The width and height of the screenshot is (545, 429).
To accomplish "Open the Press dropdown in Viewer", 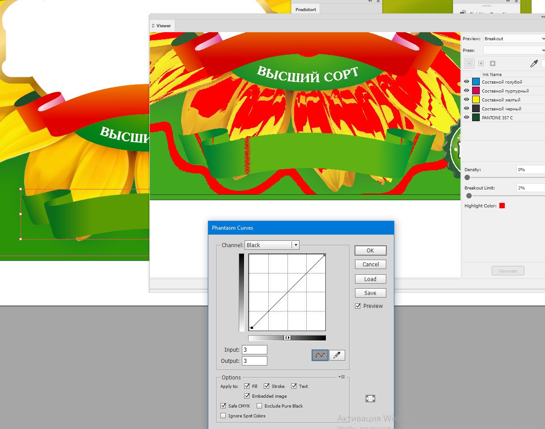I will [514, 50].
